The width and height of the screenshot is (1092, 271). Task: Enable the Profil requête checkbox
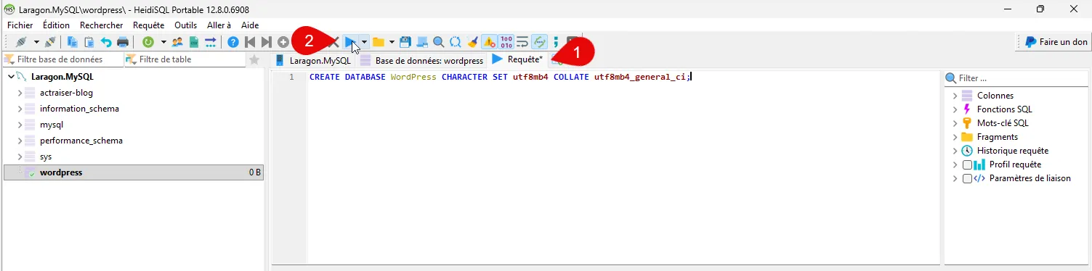[x=967, y=164]
